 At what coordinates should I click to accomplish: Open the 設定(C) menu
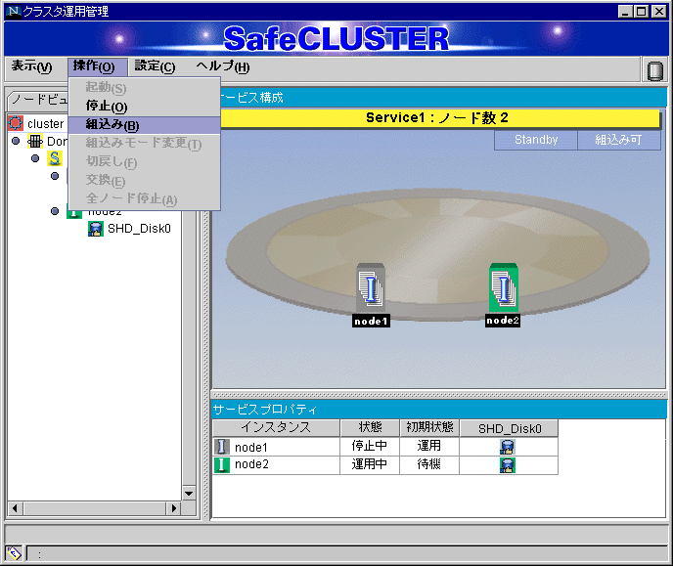155,66
